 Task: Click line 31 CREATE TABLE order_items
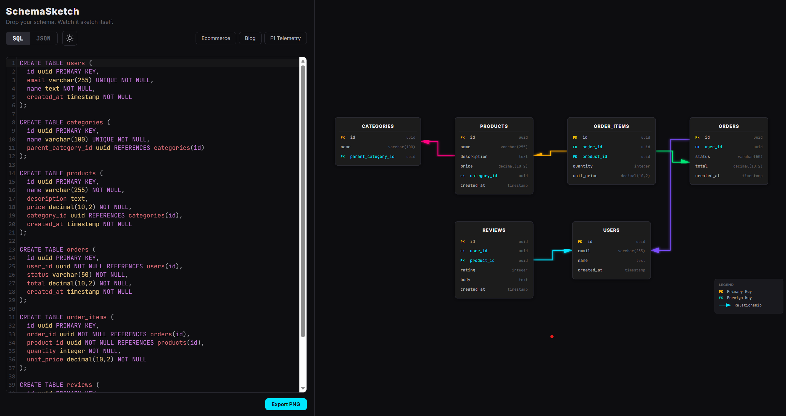click(x=67, y=317)
